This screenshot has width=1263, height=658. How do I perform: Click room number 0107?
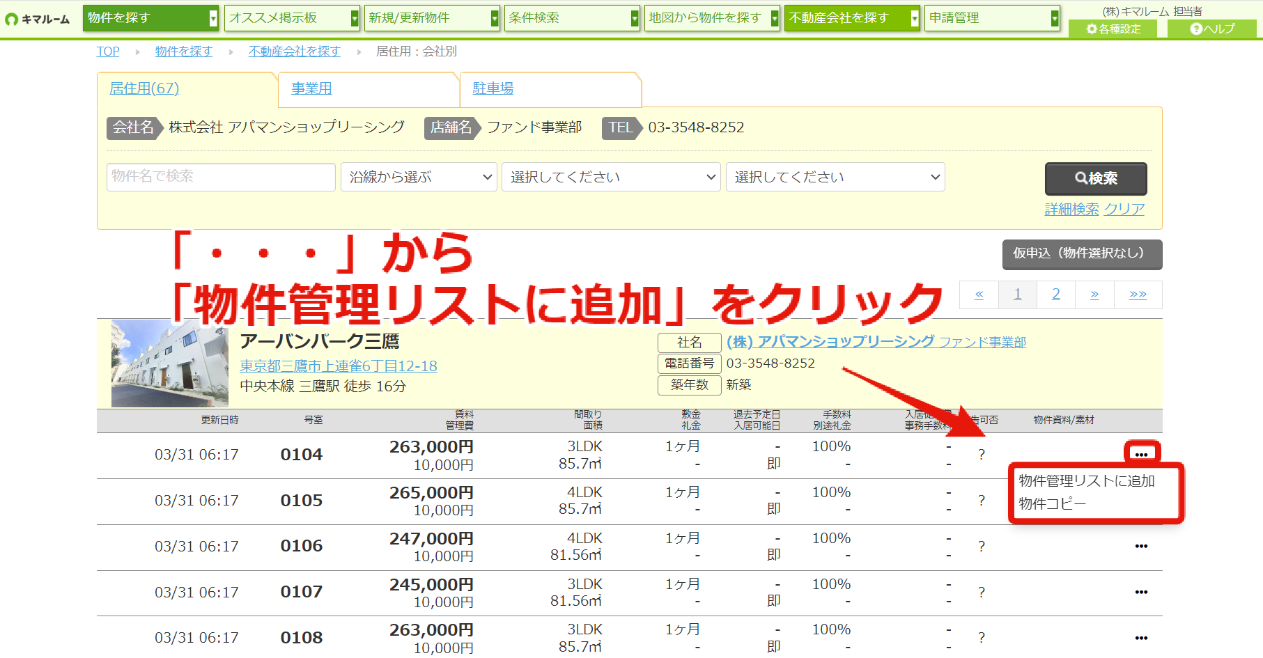[302, 592]
